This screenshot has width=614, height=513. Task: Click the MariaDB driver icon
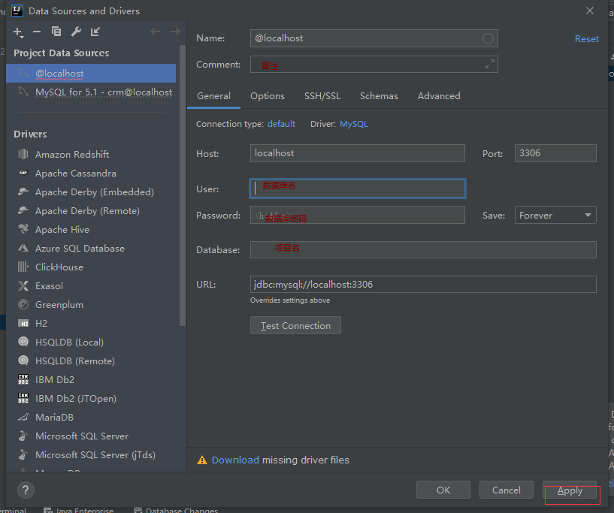click(x=23, y=417)
